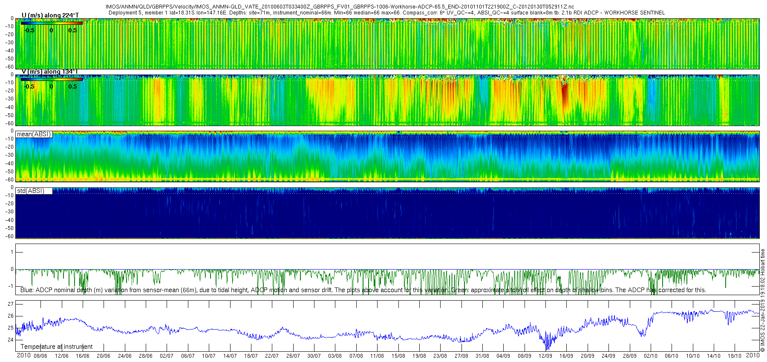Screen dimensions: 767x362
Task: Click the 'U (m/s) along 224°T' title
Action: point(50,15)
